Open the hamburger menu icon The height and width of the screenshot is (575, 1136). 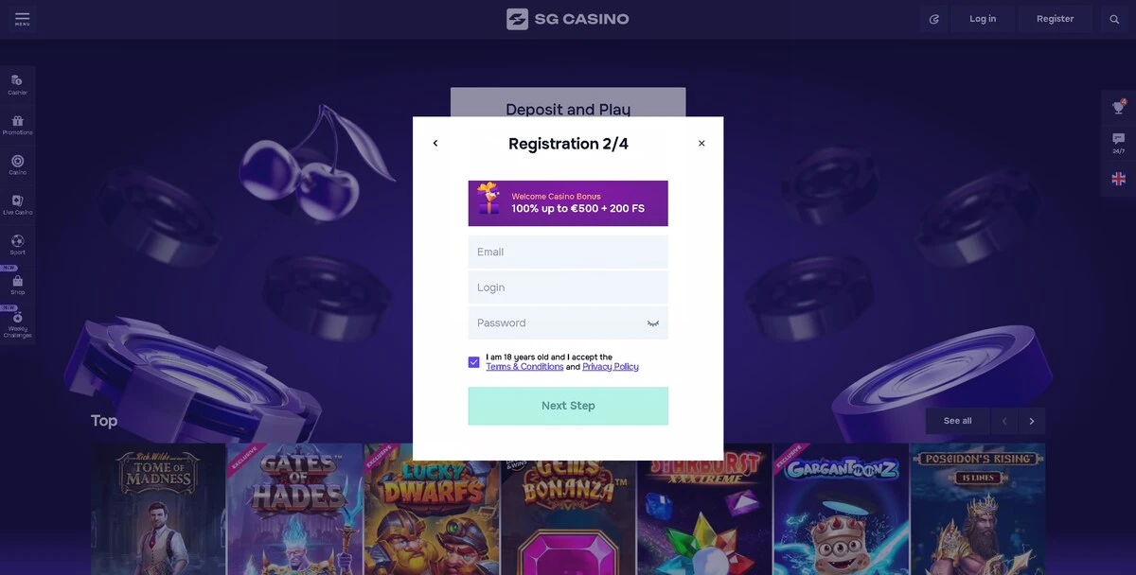[x=22, y=18]
